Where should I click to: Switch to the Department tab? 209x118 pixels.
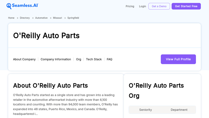point(179,110)
